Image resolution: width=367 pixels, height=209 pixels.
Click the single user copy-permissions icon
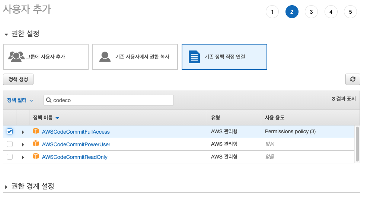pyautogui.click(x=105, y=57)
